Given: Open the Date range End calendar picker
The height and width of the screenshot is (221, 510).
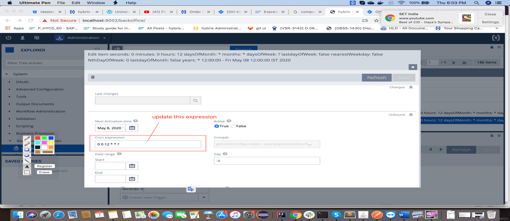Looking at the screenshot, I should point(132,179).
